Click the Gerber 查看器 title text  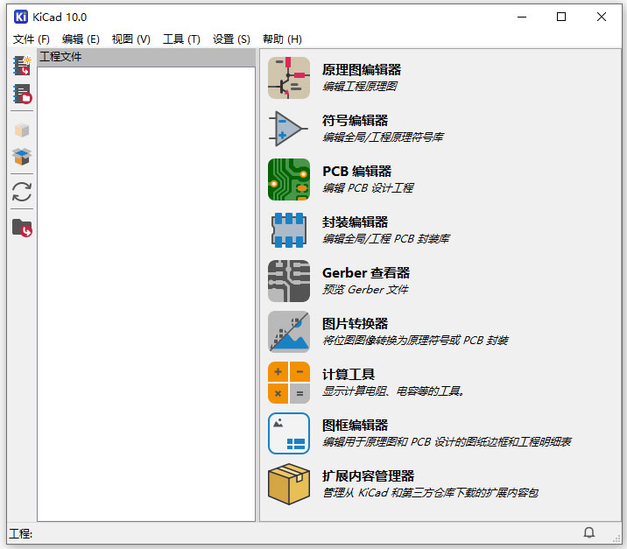pos(366,272)
